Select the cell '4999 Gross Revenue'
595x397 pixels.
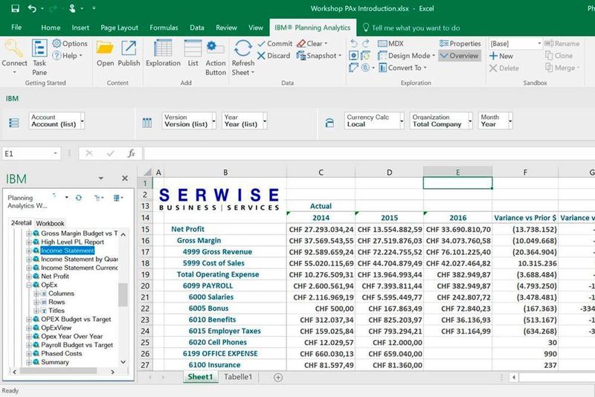225,252
